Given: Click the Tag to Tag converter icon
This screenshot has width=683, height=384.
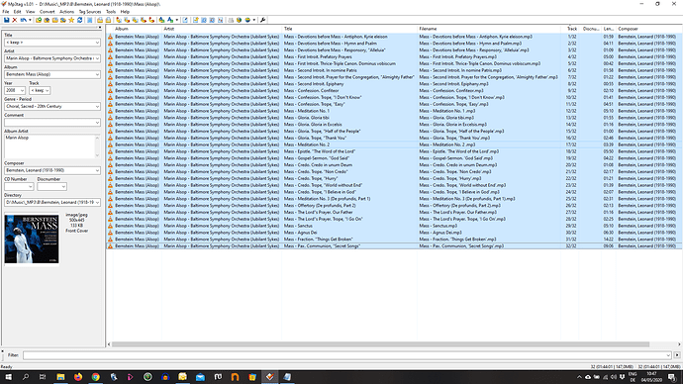Looking at the screenshot, I should 151,20.
